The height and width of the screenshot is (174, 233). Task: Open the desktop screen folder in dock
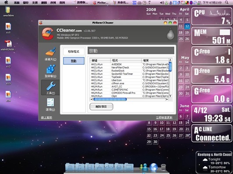coord(128,167)
